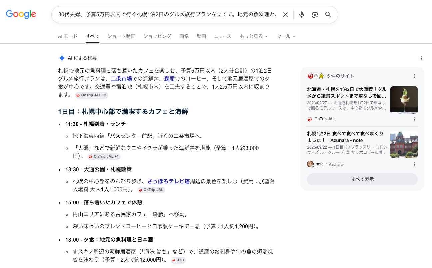The image size is (432, 268).
Task: Switch to 動画 results tab
Action: point(201,36)
